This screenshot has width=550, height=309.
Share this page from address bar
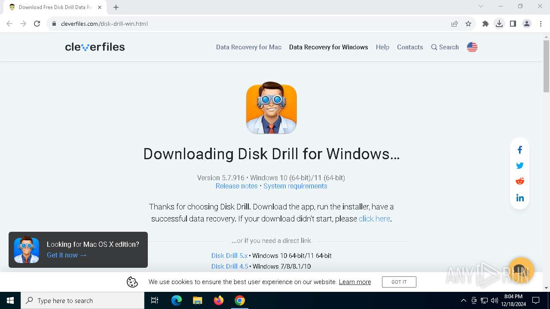click(x=455, y=24)
